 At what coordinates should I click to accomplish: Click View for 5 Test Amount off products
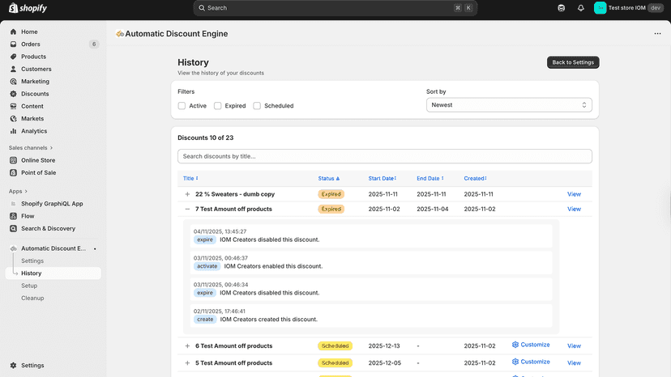pyautogui.click(x=574, y=363)
